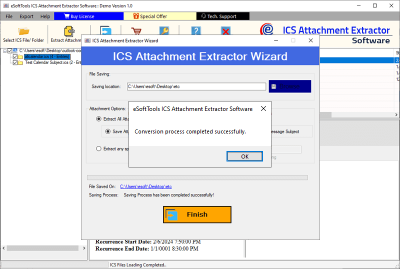Image resolution: width=400 pixels, height=269 pixels.
Task: Click the Extract Attachment toolbar icon
Action: (x=69, y=31)
